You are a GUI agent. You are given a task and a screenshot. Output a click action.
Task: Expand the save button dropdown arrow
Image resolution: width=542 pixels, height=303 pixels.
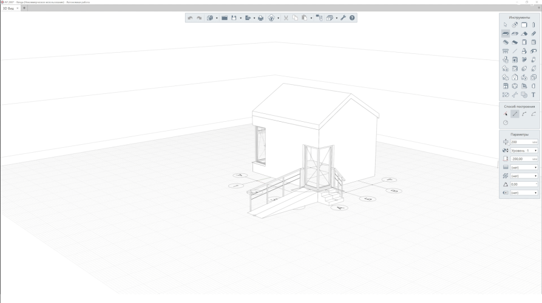(x=240, y=18)
